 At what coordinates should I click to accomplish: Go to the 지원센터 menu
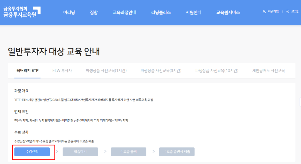point(193,12)
